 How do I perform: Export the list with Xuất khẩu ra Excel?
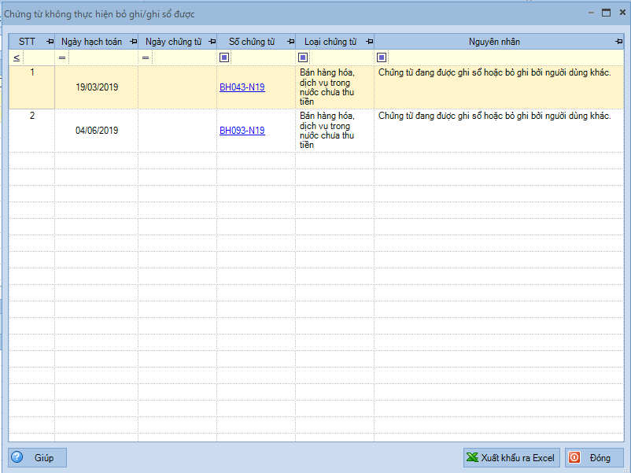pyautogui.click(x=510, y=458)
